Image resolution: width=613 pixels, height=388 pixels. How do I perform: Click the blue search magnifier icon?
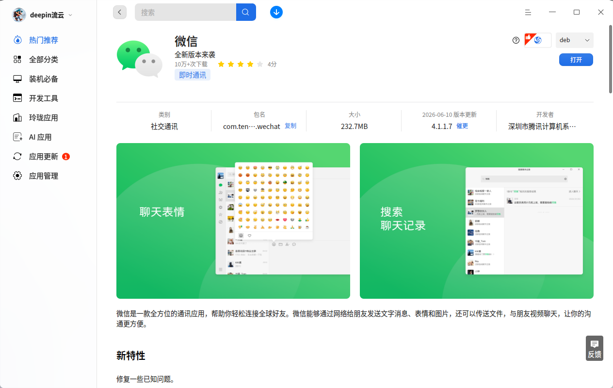246,12
